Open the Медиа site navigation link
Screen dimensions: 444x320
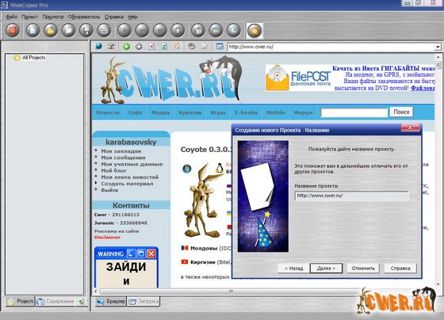coord(160,112)
